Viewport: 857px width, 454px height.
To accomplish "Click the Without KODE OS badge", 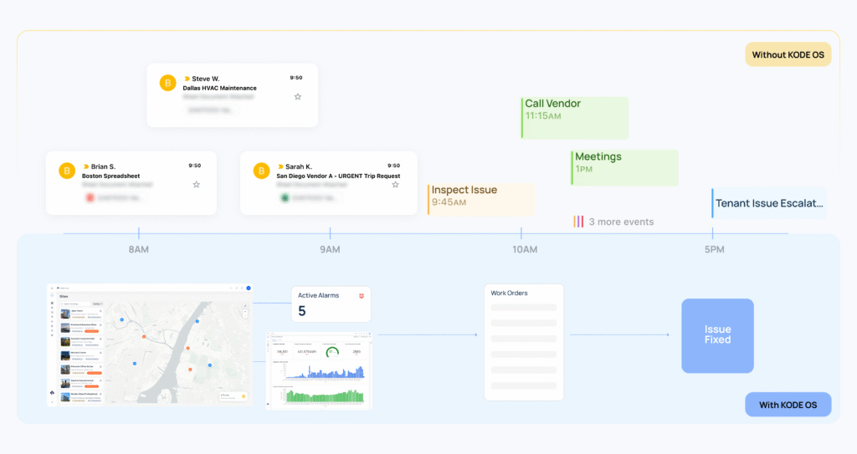I will 788,54.
